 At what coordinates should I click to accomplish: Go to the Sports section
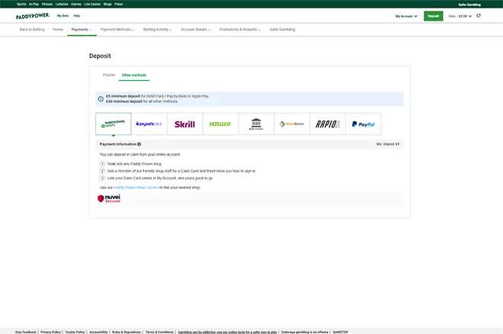click(21, 4)
